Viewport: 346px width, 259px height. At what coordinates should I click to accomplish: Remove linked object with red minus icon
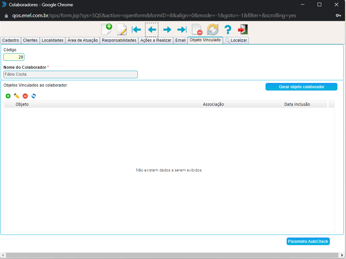pos(25,96)
